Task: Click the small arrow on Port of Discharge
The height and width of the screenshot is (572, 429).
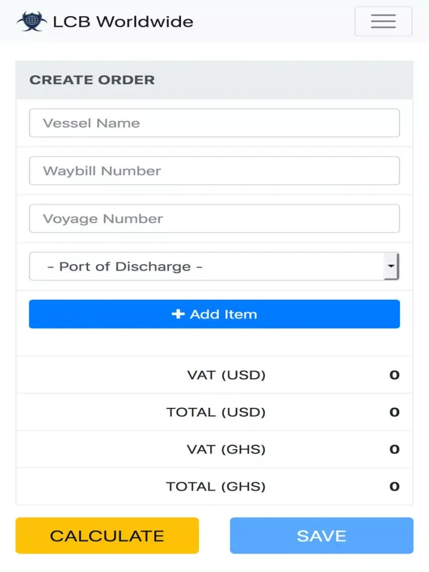Action: point(391,266)
